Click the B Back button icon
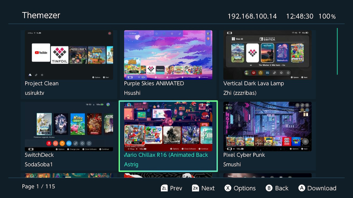Image resolution: width=353 pixels, height=198 pixels. 269,188
